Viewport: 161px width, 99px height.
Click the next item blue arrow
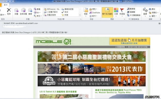pyautogui.click(x=11, y=1)
